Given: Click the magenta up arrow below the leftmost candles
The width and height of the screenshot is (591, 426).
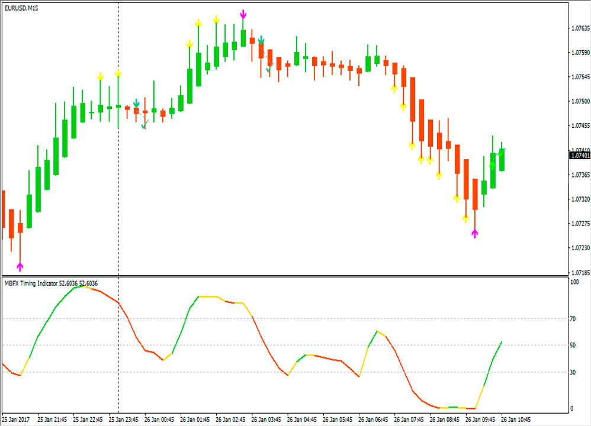Looking at the screenshot, I should click(x=20, y=266).
